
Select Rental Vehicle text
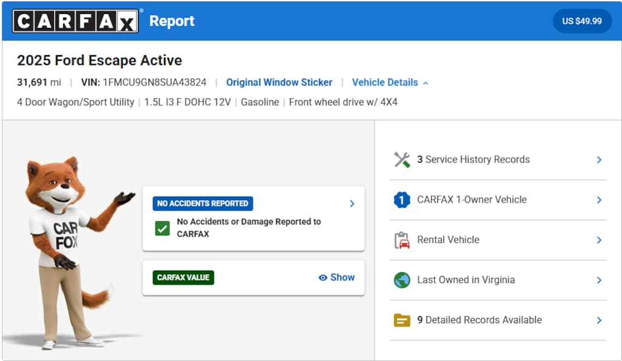(448, 240)
